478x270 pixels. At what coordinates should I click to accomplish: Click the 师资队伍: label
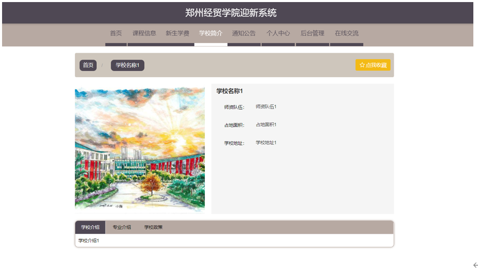tap(234, 107)
